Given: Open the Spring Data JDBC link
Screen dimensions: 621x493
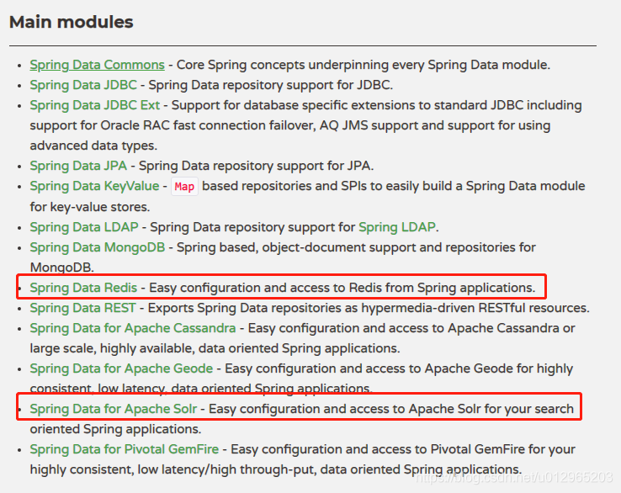Looking at the screenshot, I should click(x=83, y=85).
